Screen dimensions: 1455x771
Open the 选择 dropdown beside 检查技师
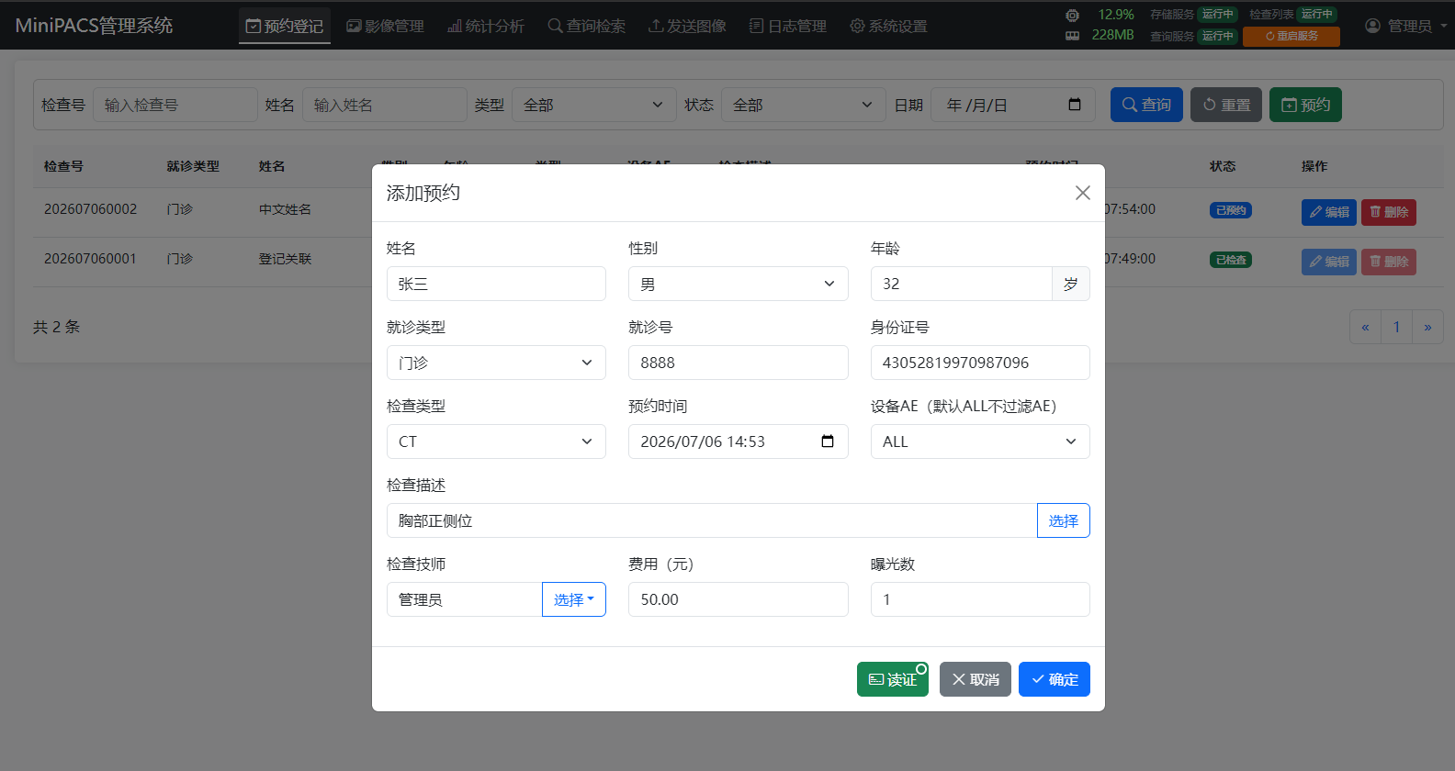574,599
